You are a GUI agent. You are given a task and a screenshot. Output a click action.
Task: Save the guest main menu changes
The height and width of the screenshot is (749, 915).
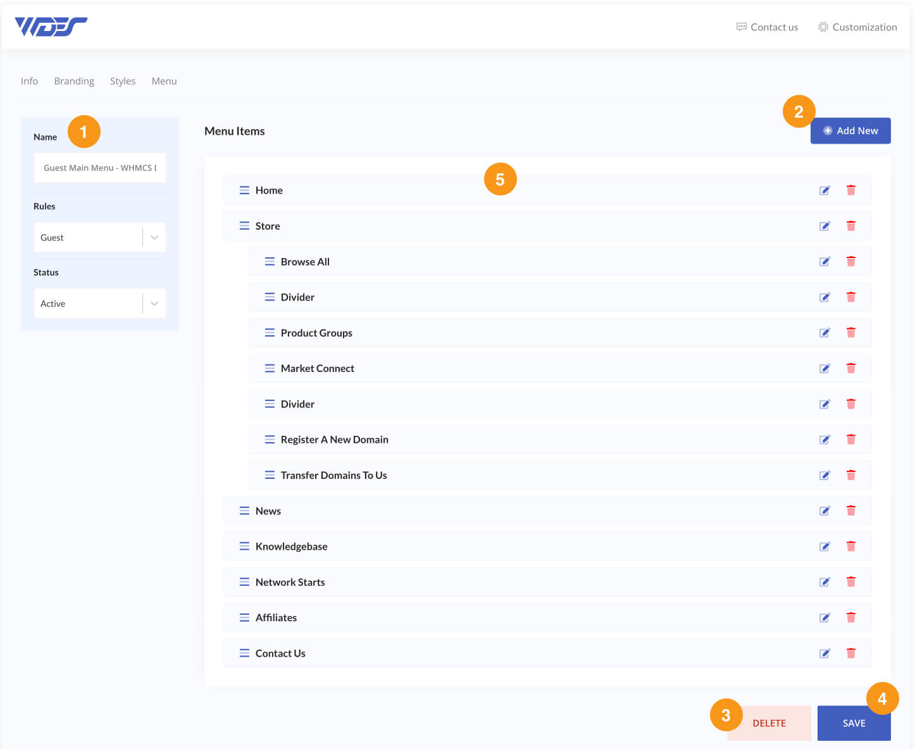click(854, 722)
